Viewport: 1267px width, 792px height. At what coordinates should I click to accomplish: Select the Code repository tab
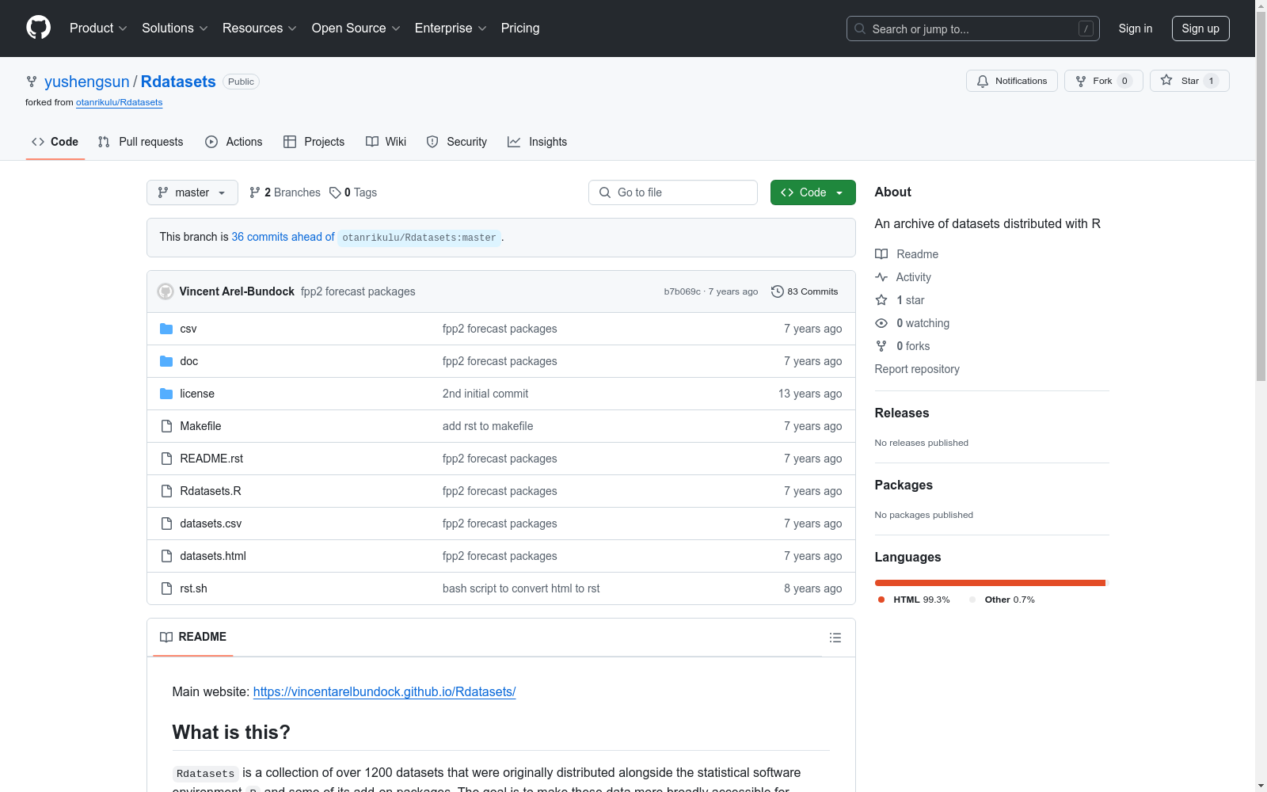tap(55, 142)
